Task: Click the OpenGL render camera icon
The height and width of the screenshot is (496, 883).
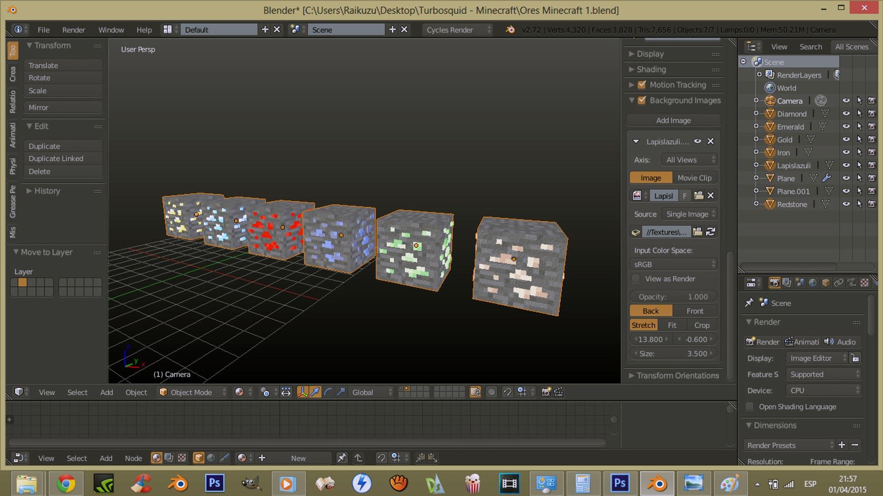Action: click(x=546, y=392)
